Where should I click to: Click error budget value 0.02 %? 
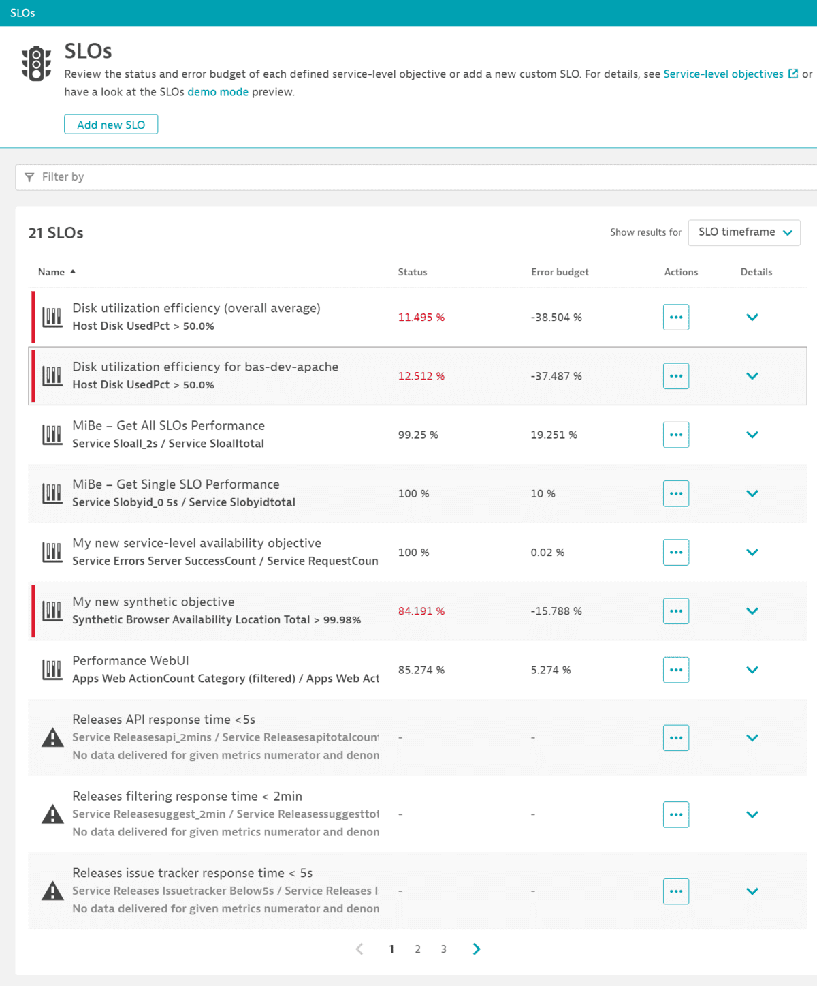point(547,553)
